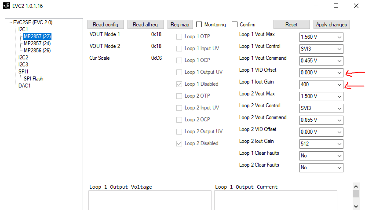The height and width of the screenshot is (215, 365).
Task: Check the Loop 1 Disabled checkbox
Action: tap(179, 84)
